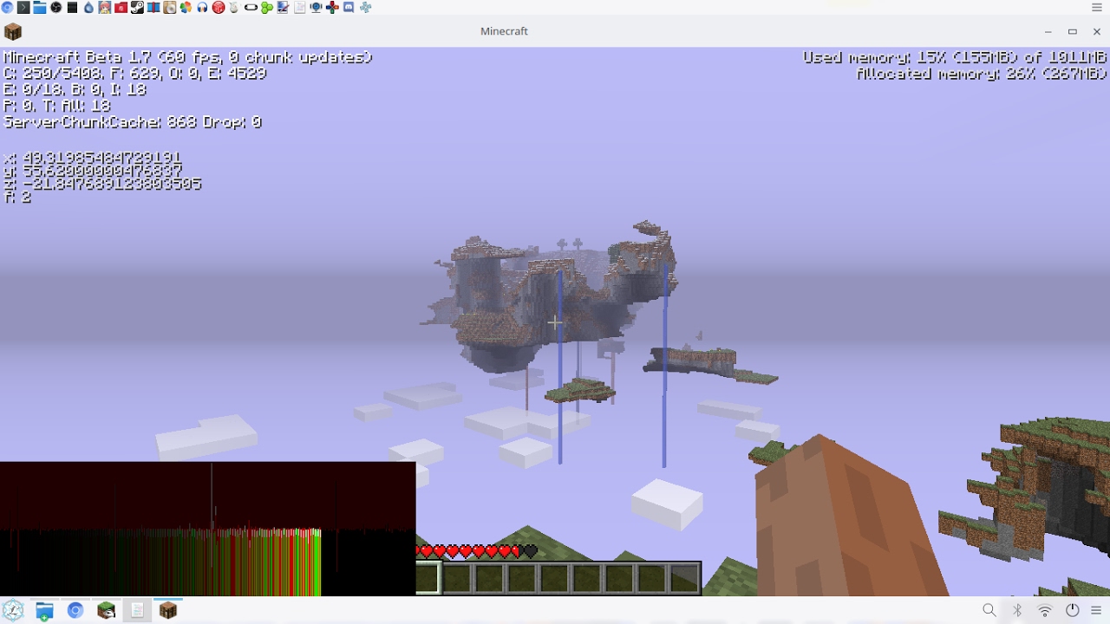The image size is (1110, 624).
Task: Focus Minecraft crafting-table task in taskbar
Action: click(x=168, y=610)
